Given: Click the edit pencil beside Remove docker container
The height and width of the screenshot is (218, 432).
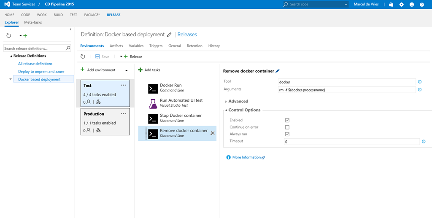Looking at the screenshot, I should click(x=278, y=71).
